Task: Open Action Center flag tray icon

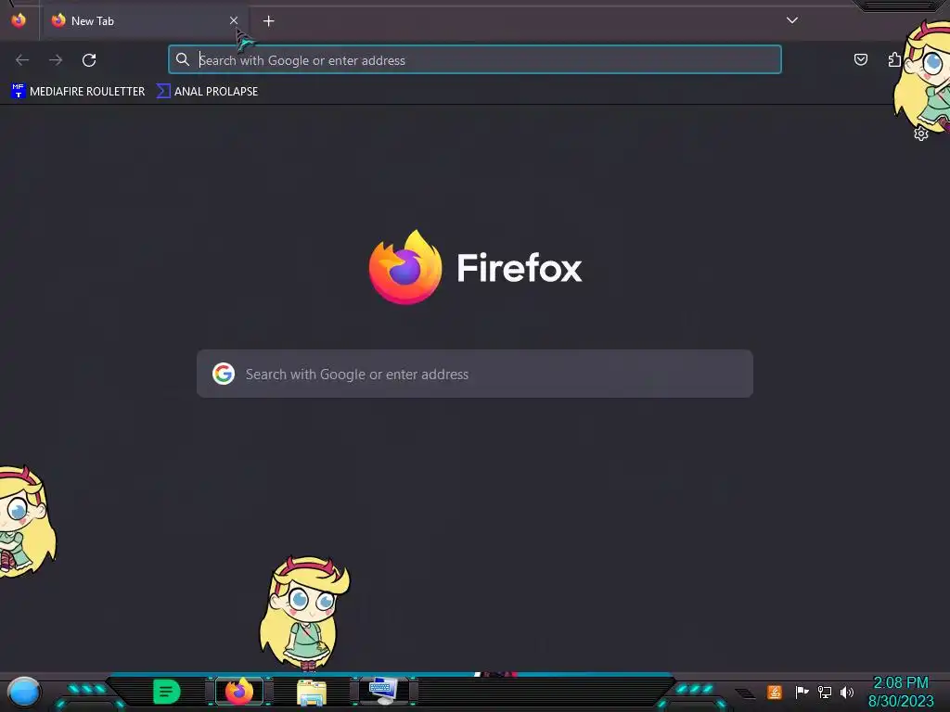Action: tap(802, 692)
